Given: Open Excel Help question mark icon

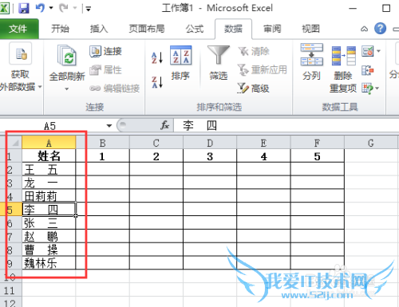Looking at the screenshot, I should coord(380,28).
